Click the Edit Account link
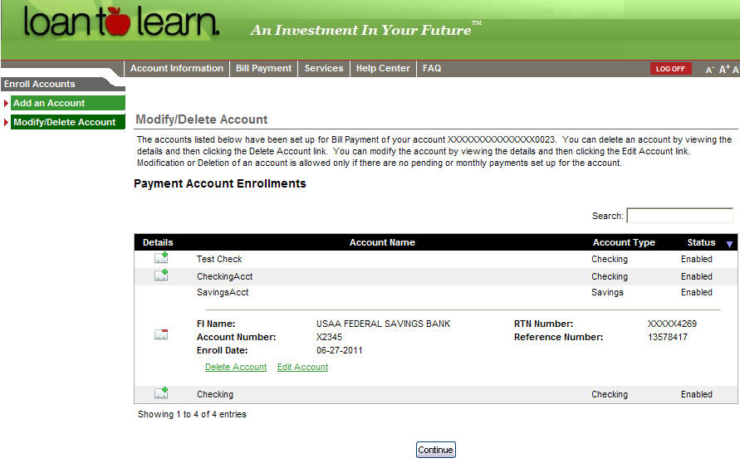This screenshot has height=463, width=740. 302,367
